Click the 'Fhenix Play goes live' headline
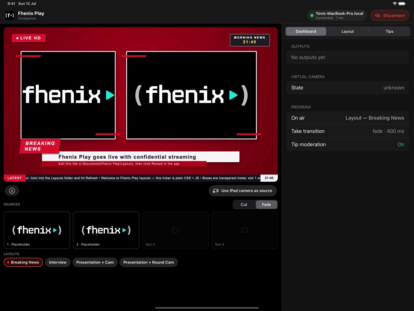 click(127, 157)
